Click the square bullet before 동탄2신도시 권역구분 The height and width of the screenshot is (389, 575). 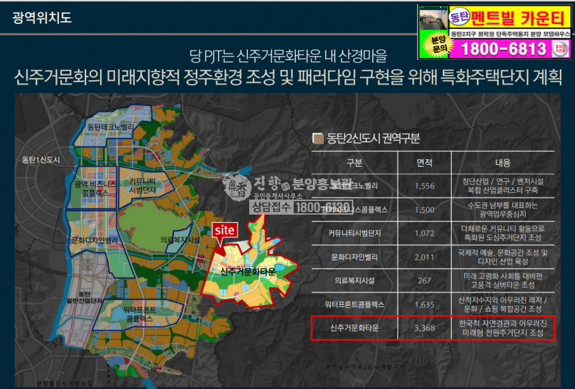(x=317, y=137)
